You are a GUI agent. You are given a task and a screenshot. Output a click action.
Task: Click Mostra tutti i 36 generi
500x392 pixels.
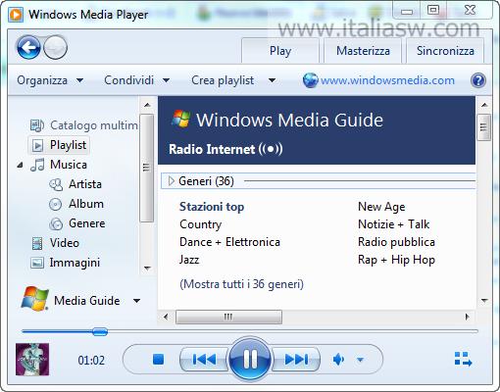coord(241,284)
